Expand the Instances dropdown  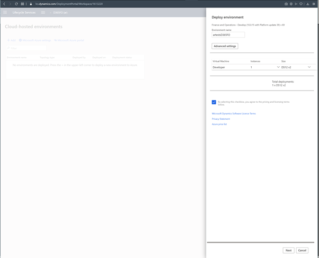click(x=278, y=67)
